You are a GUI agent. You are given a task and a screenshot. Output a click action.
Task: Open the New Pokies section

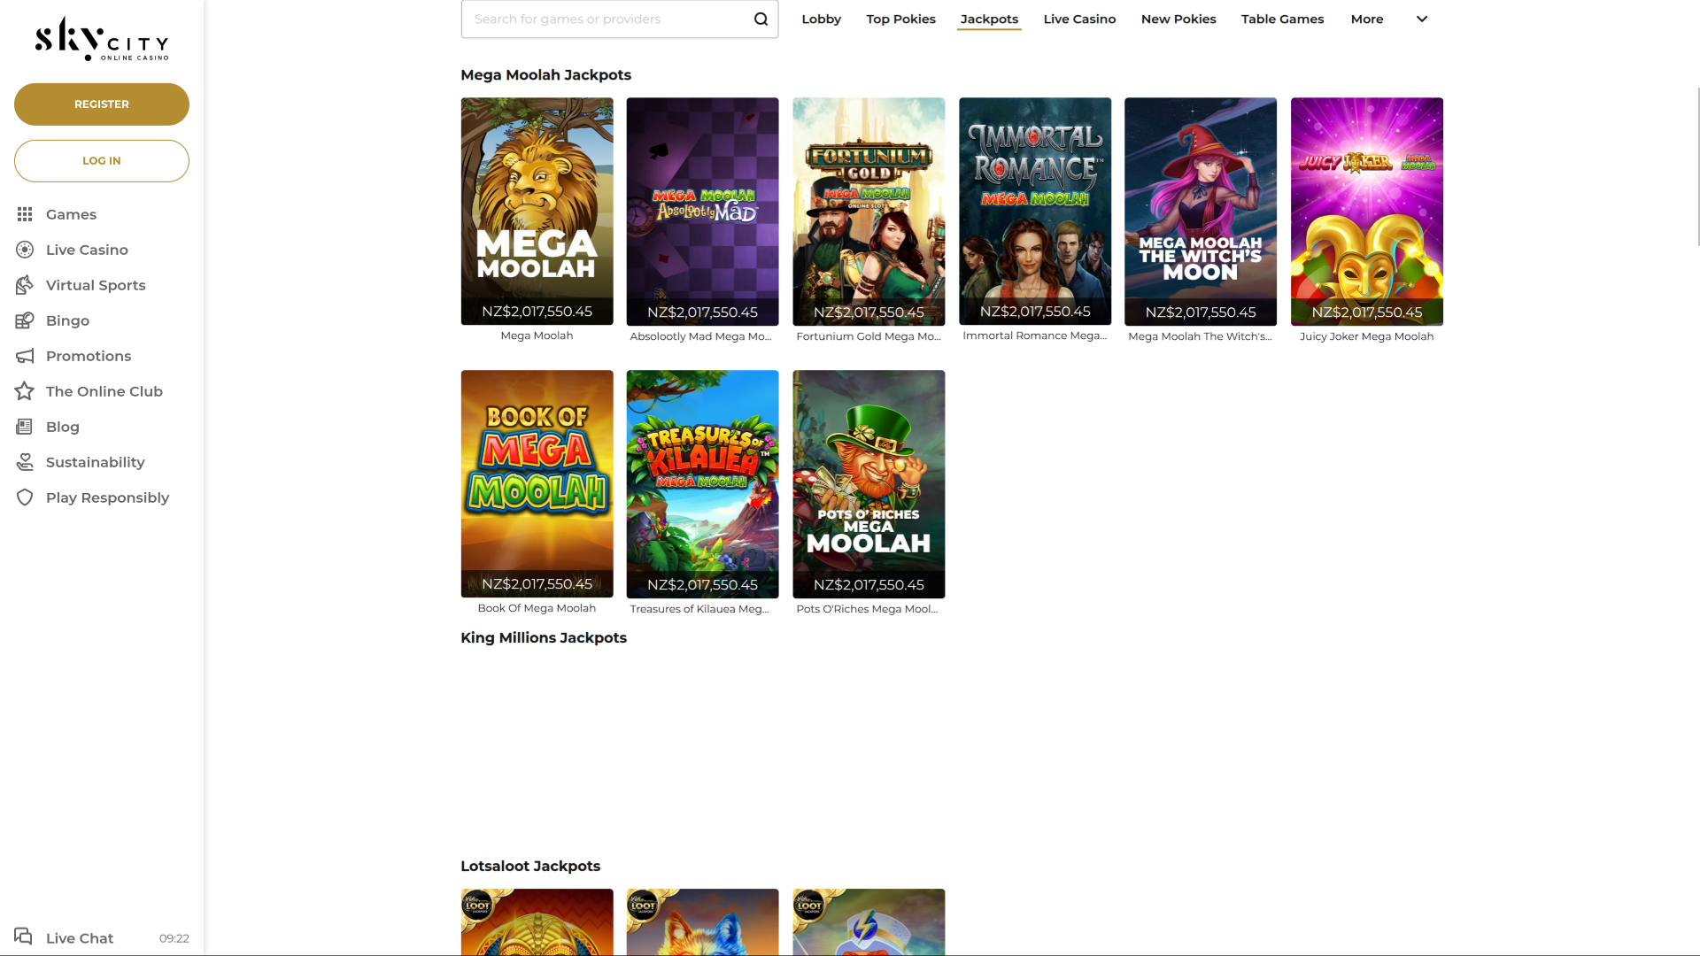[1178, 19]
